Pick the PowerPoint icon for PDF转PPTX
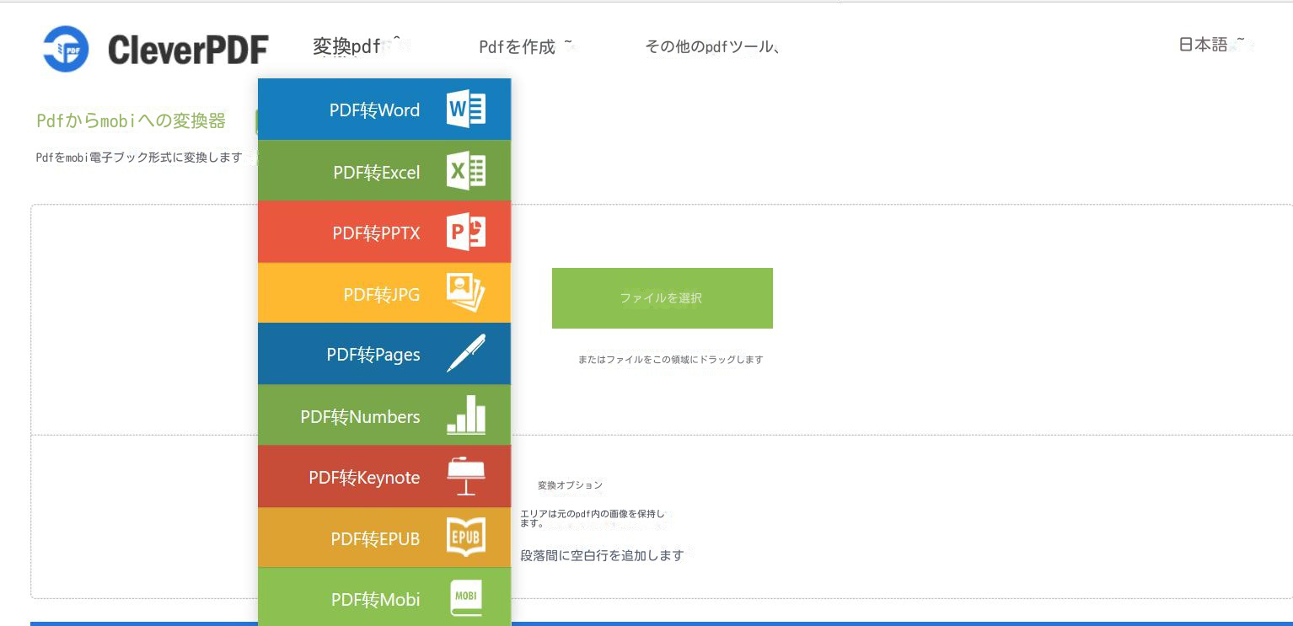This screenshot has width=1293, height=626. (466, 232)
